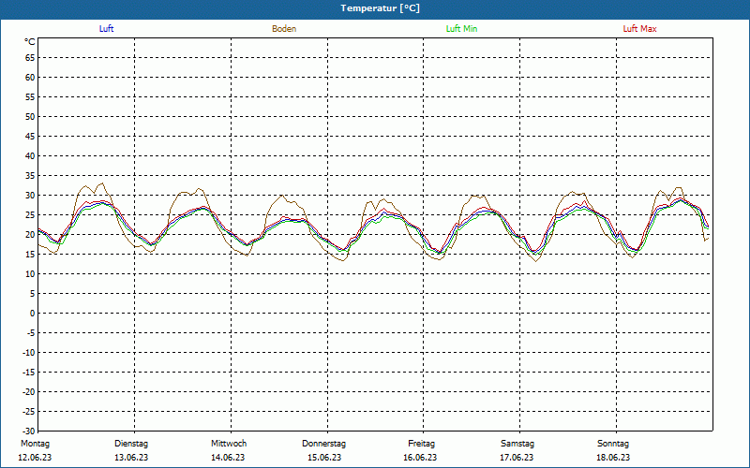This screenshot has width=750, height=468.
Task: Select the Freitag day label
Action: (421, 444)
